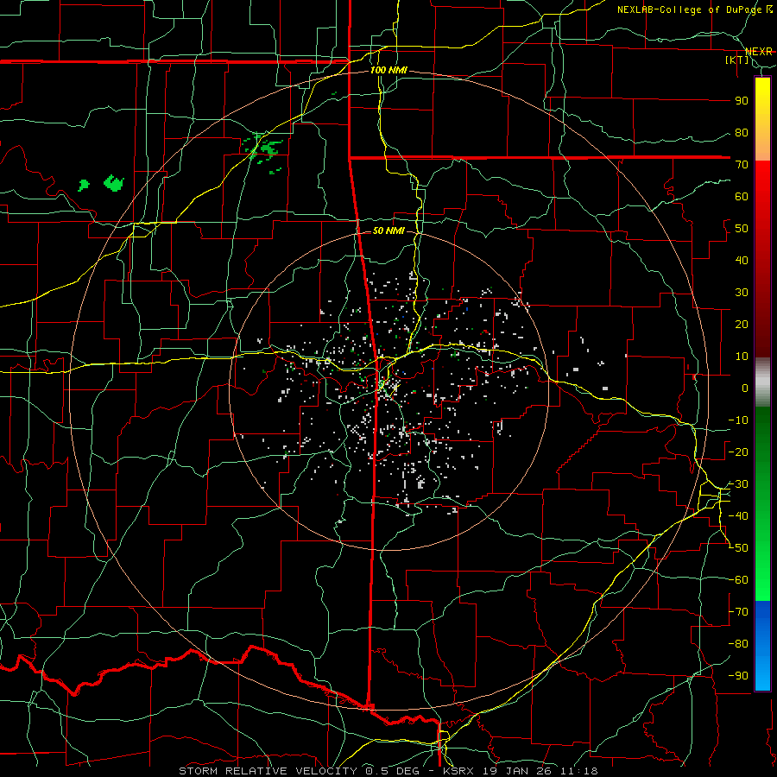Click the -70 scale label
777x777 pixels.
[738, 612]
